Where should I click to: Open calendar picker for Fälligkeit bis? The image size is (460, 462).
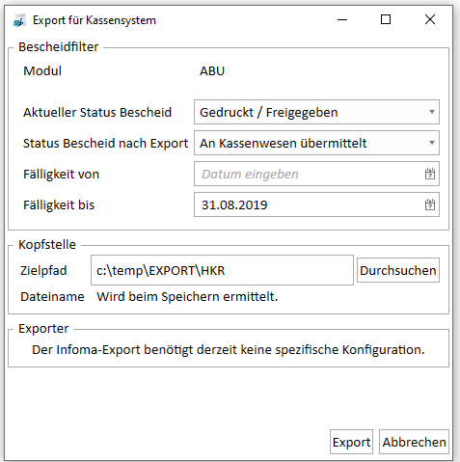(430, 204)
